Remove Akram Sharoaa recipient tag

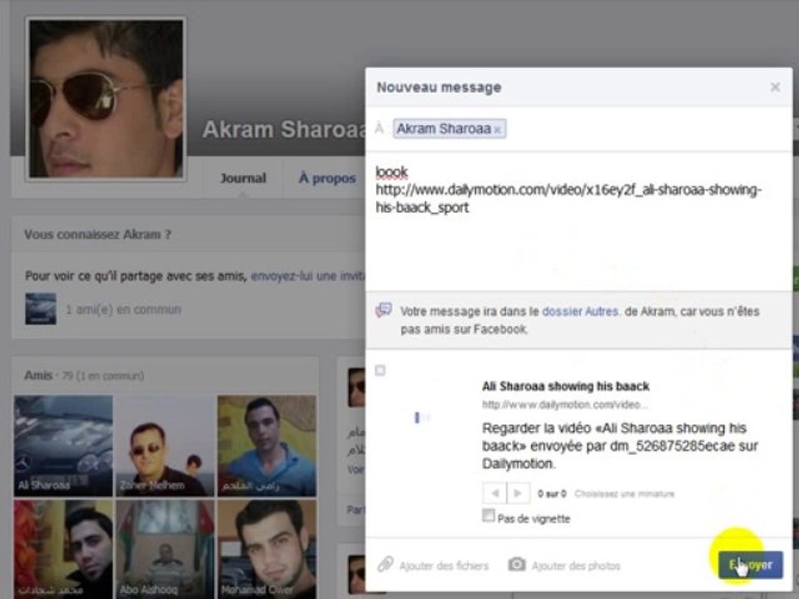[498, 130]
